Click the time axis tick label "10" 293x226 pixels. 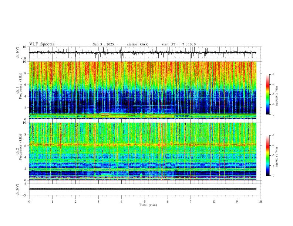coord(260,202)
